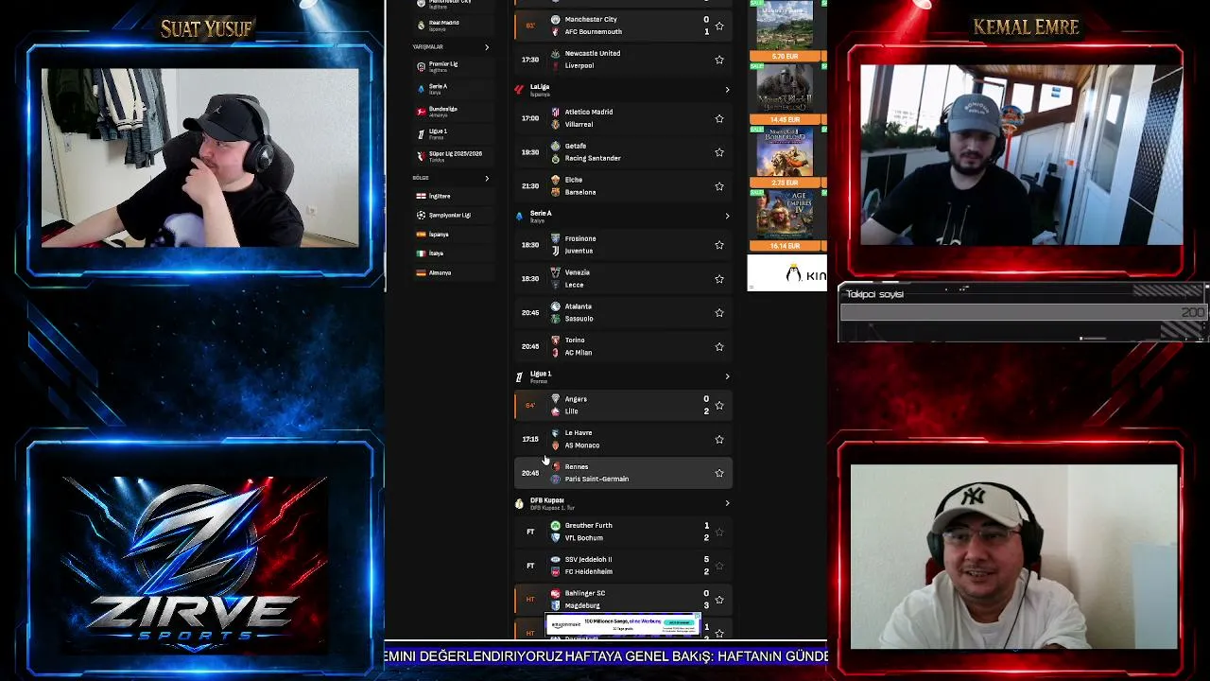Click the Magdeburg club crest
The height and width of the screenshot is (681, 1210).
click(x=556, y=605)
